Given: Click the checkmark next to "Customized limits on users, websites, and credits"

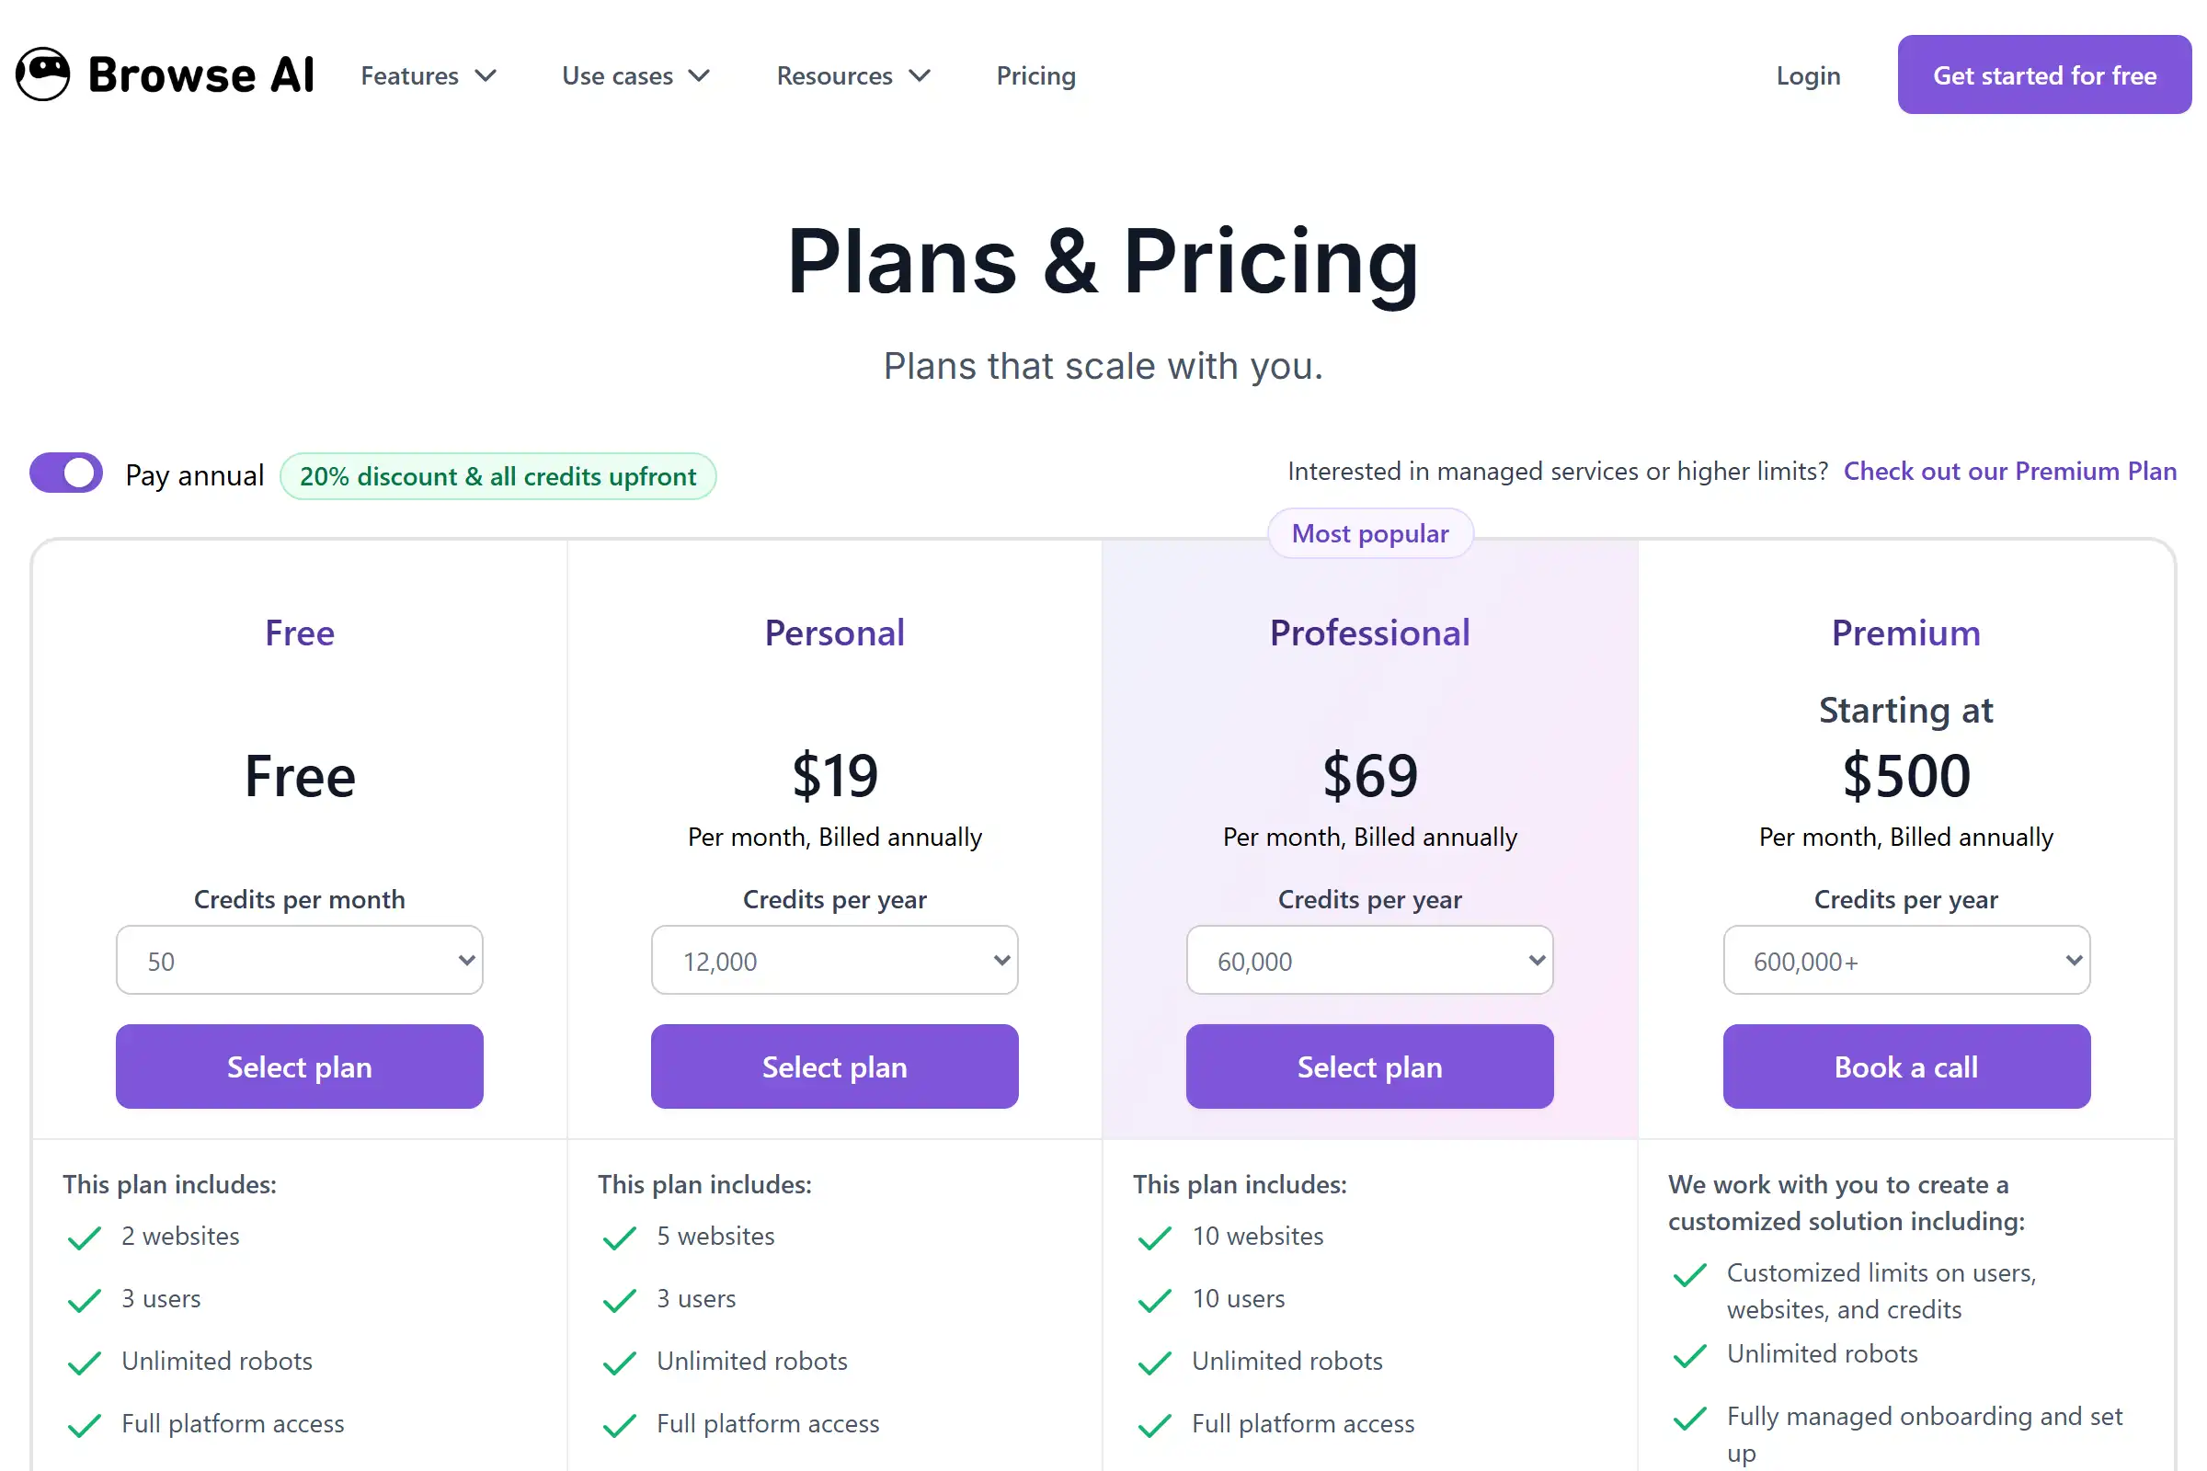Looking at the screenshot, I should pos(1690,1275).
